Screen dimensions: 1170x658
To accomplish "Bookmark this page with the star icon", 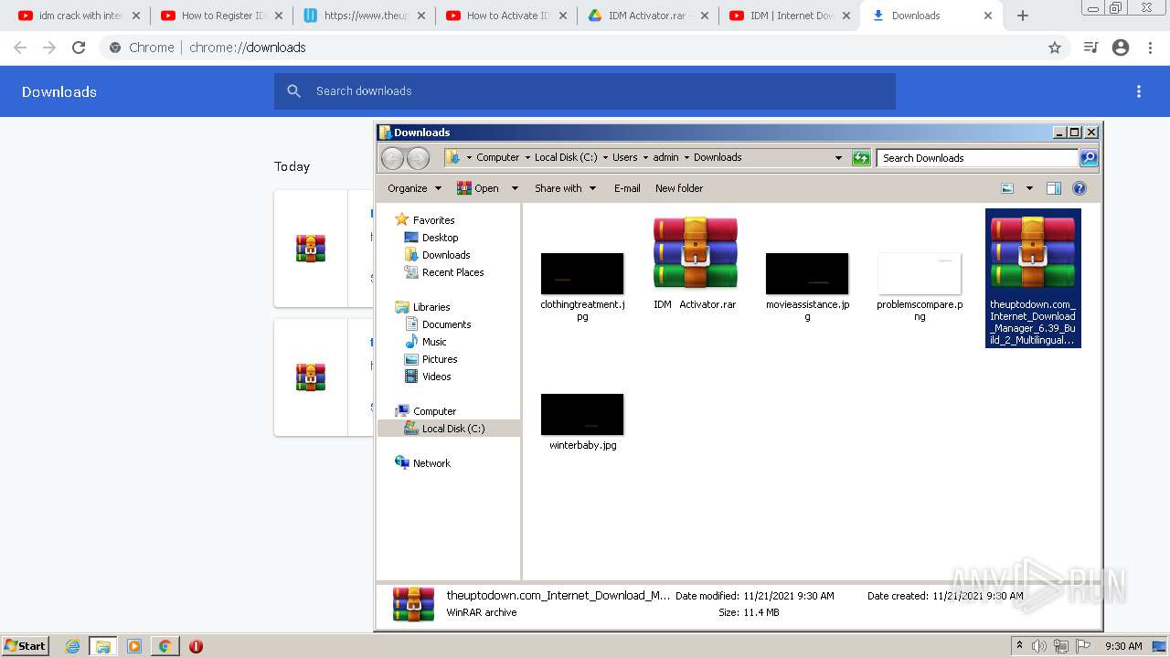I will (x=1055, y=48).
